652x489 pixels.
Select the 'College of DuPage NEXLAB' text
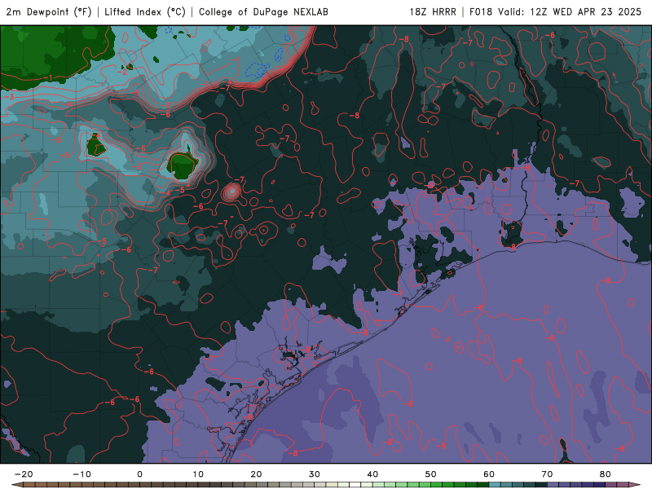click(263, 11)
